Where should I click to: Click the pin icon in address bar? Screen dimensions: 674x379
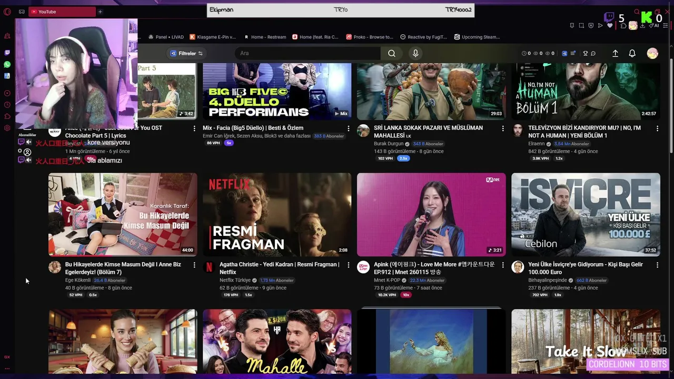pos(572,25)
